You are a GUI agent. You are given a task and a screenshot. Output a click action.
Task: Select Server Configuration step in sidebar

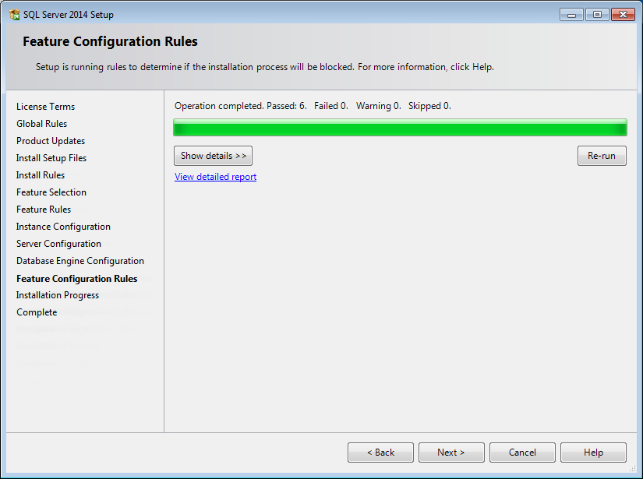click(58, 244)
